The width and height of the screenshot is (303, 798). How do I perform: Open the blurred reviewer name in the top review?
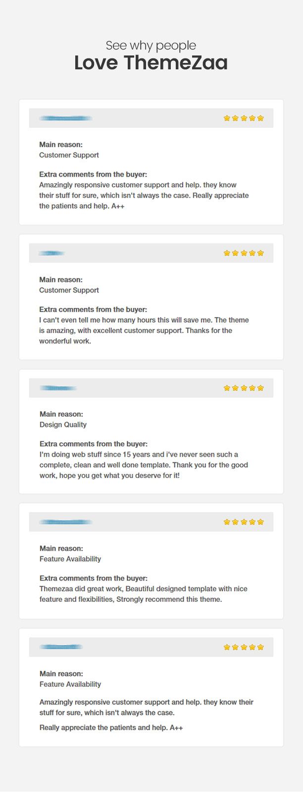tap(66, 118)
